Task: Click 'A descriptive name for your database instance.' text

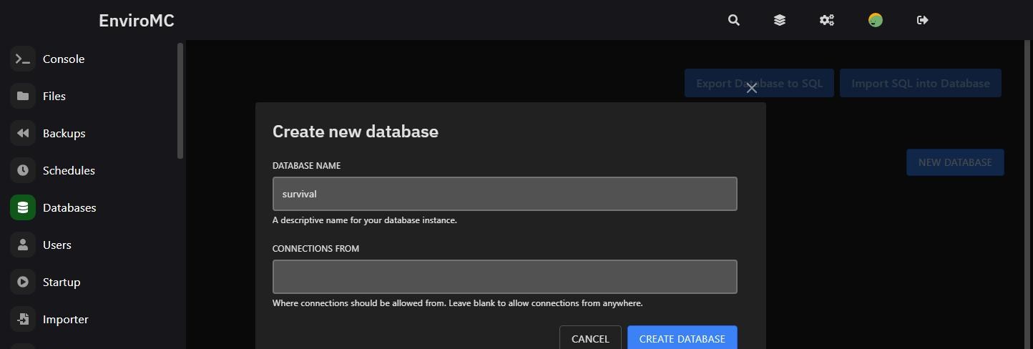Action: [x=365, y=220]
